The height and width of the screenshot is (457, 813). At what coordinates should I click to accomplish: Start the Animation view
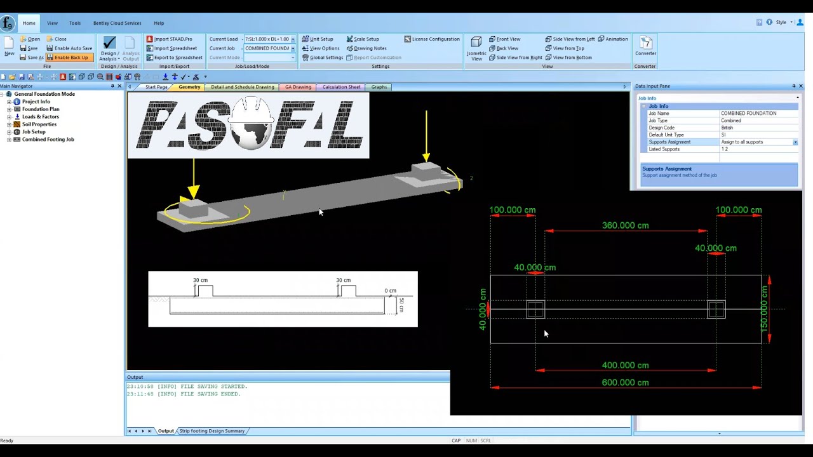click(x=613, y=39)
